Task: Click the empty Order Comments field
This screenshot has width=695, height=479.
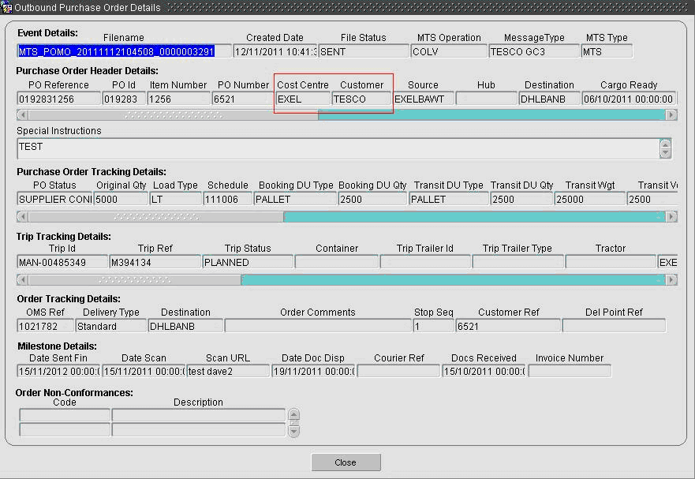Action: [318, 326]
